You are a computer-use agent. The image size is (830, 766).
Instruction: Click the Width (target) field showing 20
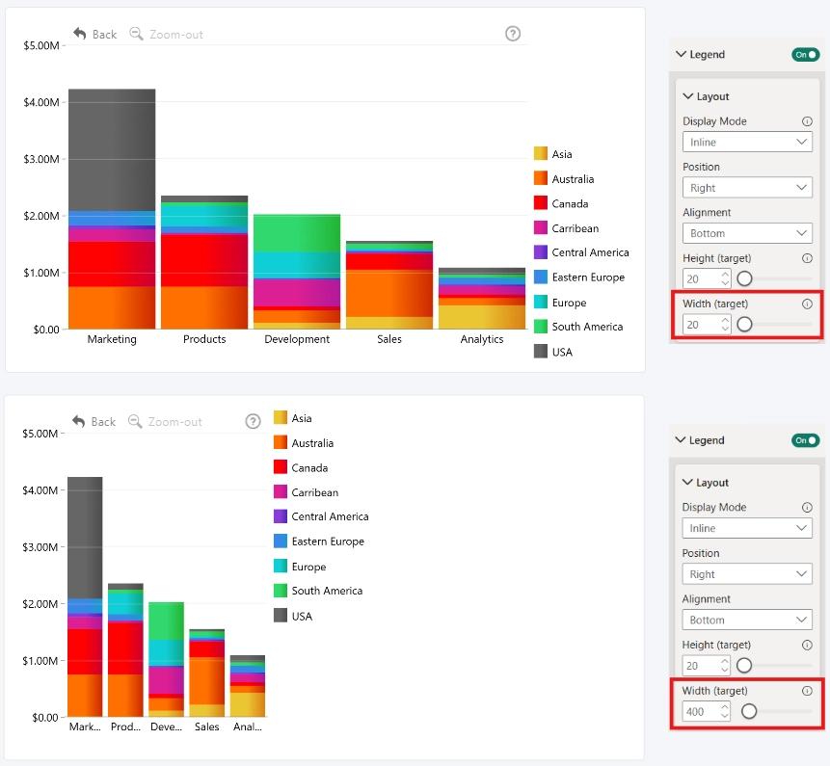point(707,325)
